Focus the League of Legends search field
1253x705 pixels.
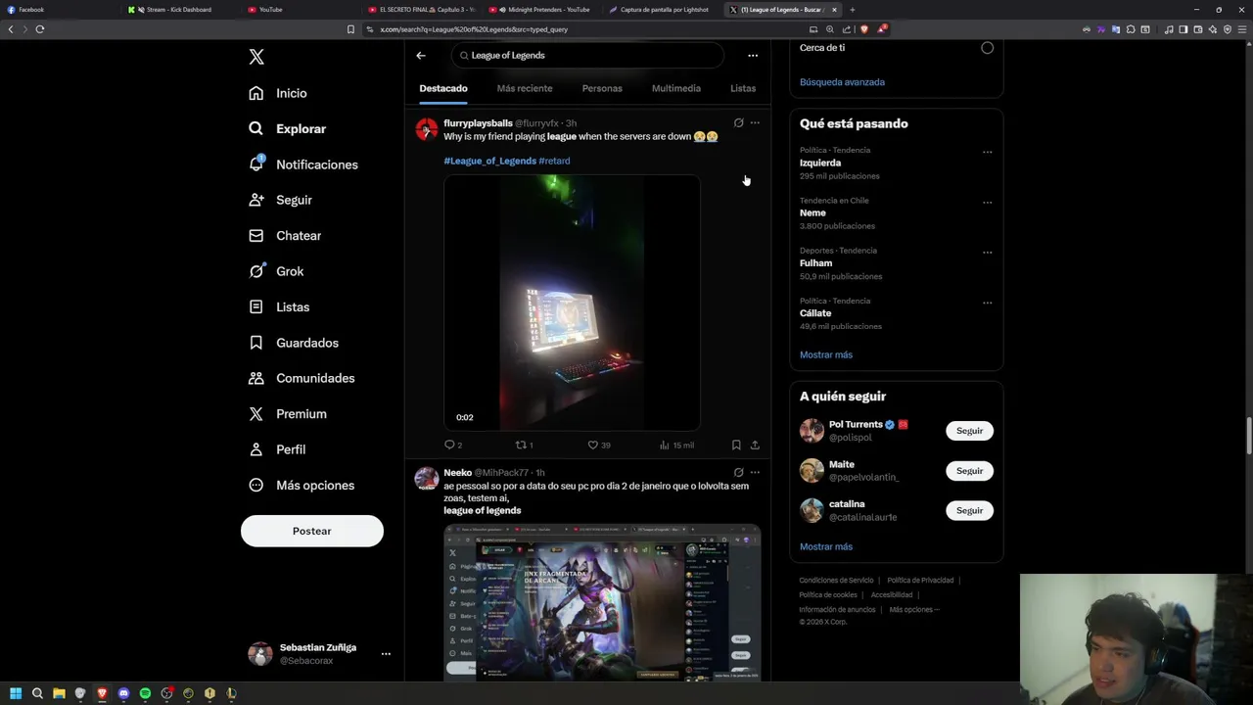(x=587, y=56)
